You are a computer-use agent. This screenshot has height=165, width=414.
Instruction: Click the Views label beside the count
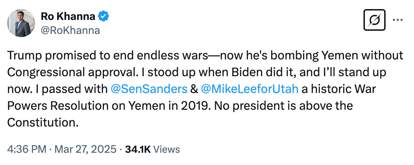[167, 150]
